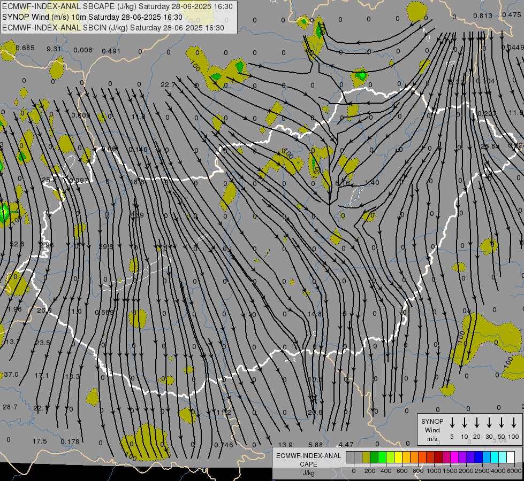Click the 2.96 value on the map
The image size is (524, 481).
tap(47, 245)
